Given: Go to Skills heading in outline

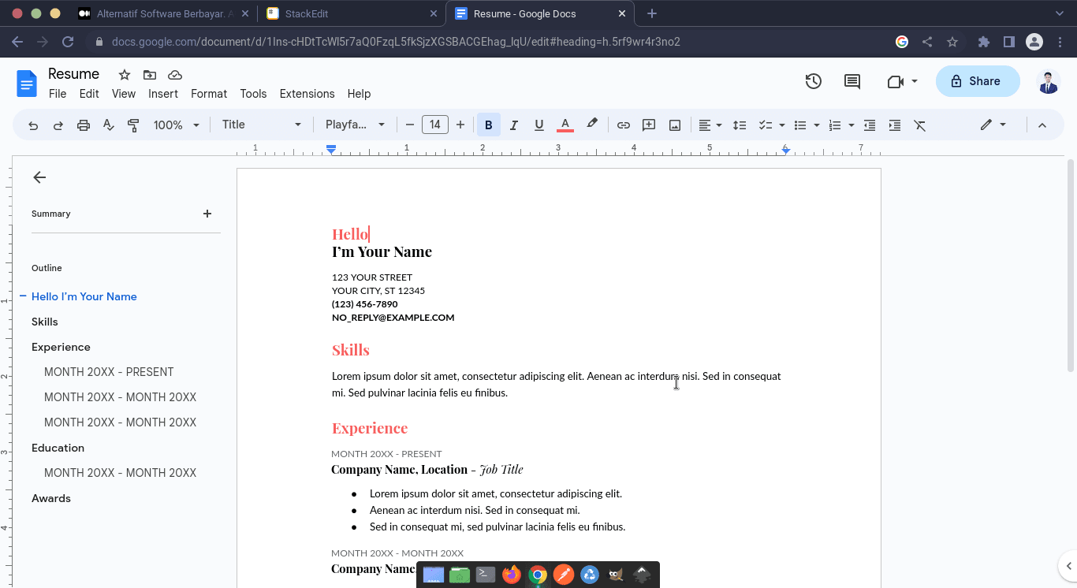Looking at the screenshot, I should click(x=45, y=322).
